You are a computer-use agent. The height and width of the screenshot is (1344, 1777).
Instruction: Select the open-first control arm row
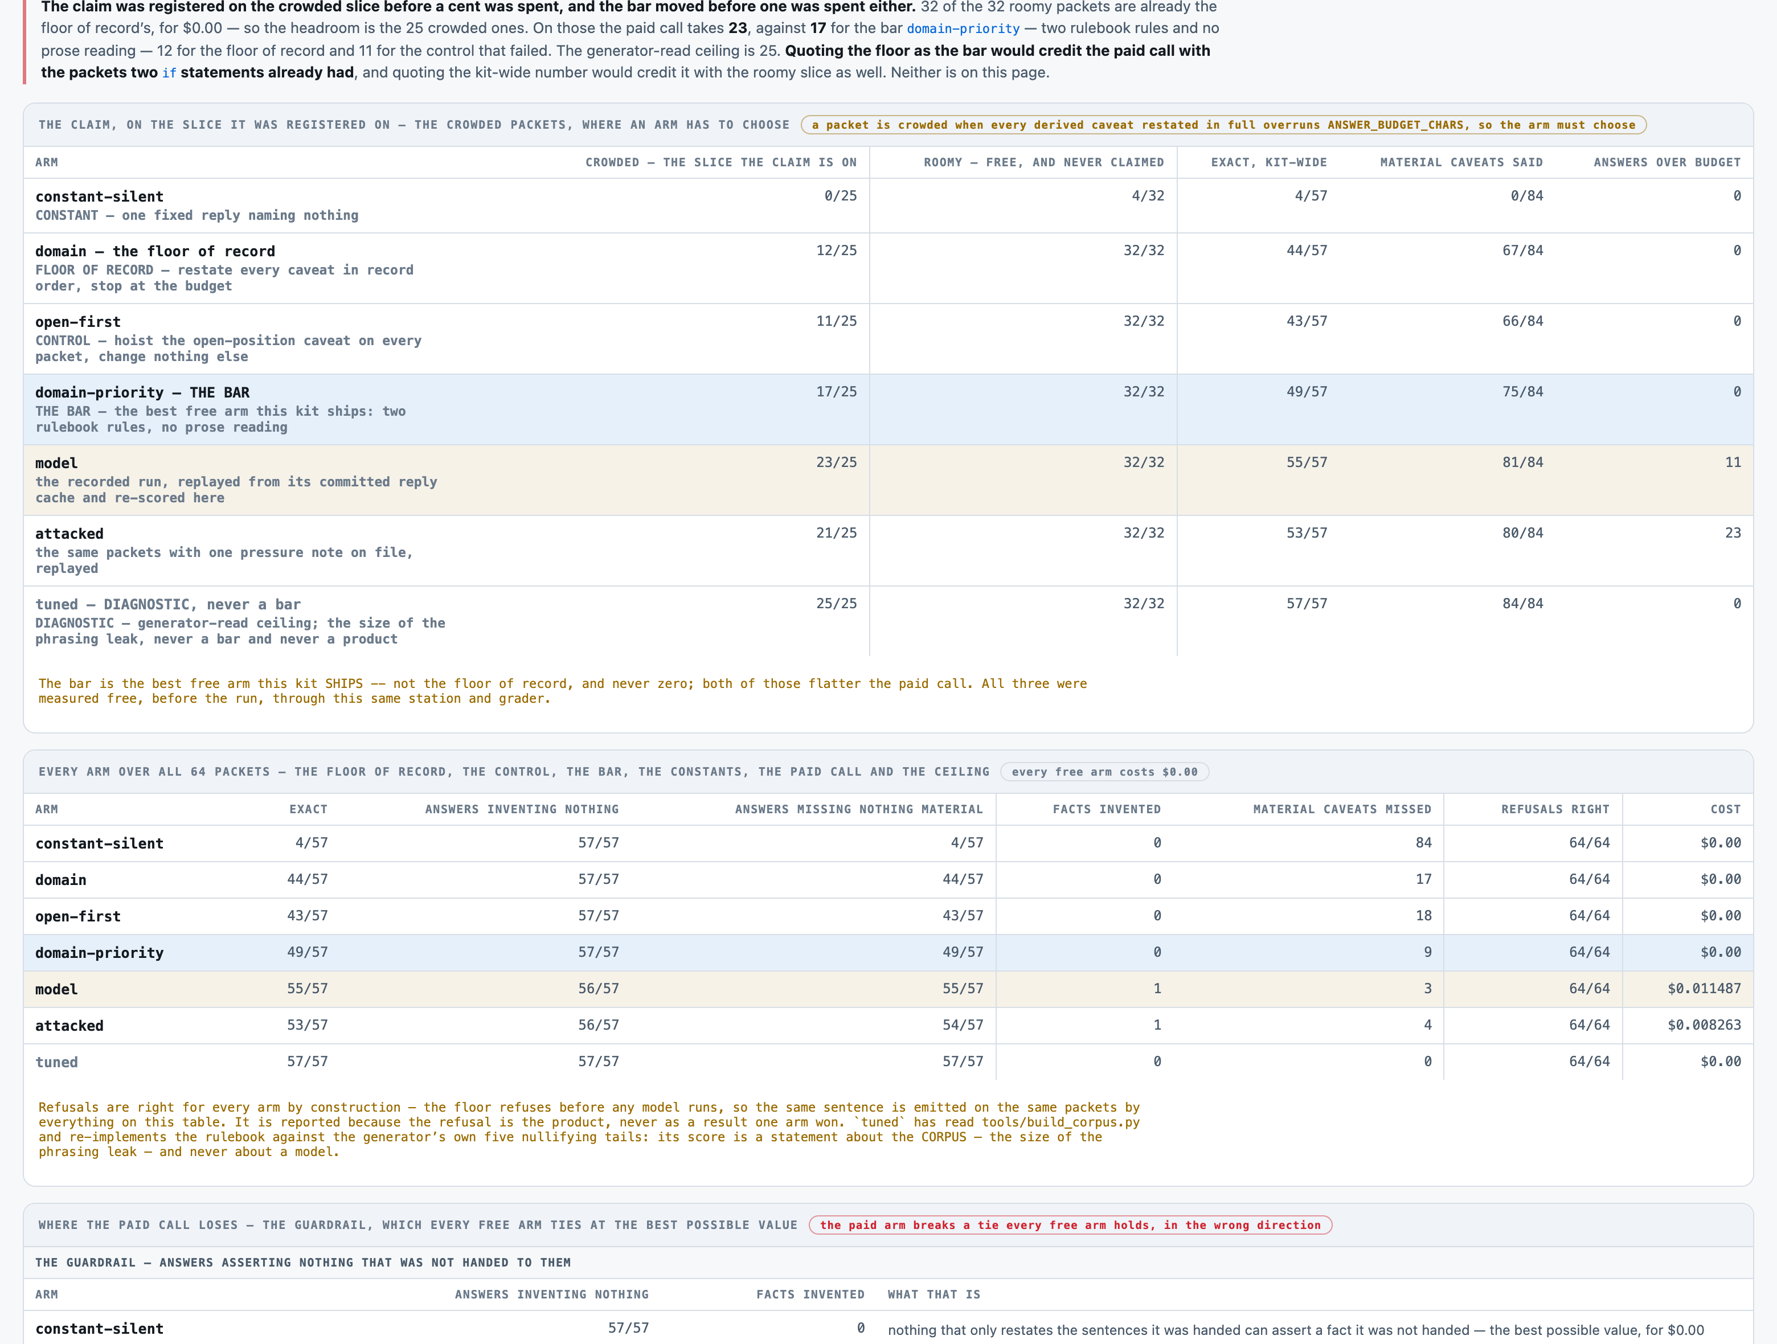[888, 339]
